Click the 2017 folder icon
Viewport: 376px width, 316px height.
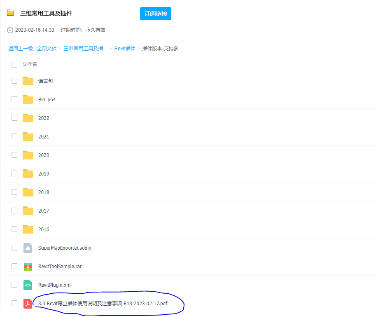click(28, 211)
